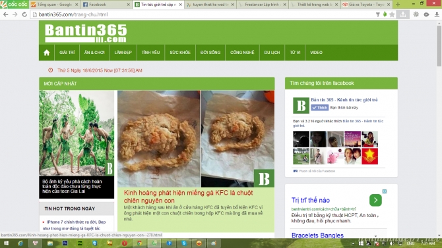Launch Internet Explorer from taskbar
Image resolution: width=442 pixels, height=248 pixels.
20,243
